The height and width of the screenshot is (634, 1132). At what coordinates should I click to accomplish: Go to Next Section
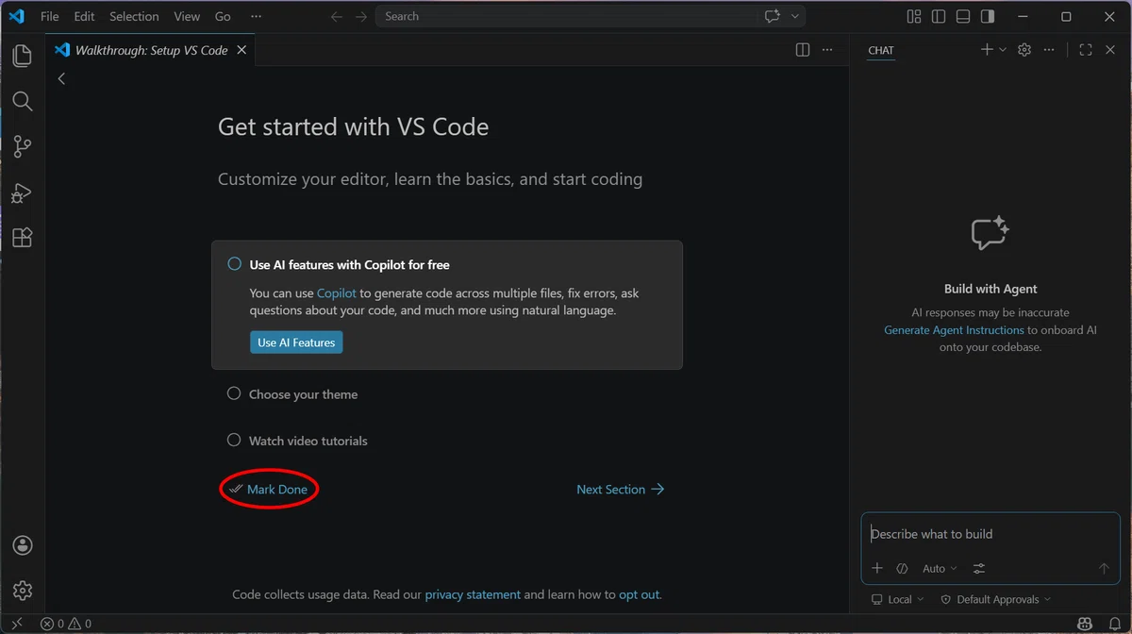point(621,490)
